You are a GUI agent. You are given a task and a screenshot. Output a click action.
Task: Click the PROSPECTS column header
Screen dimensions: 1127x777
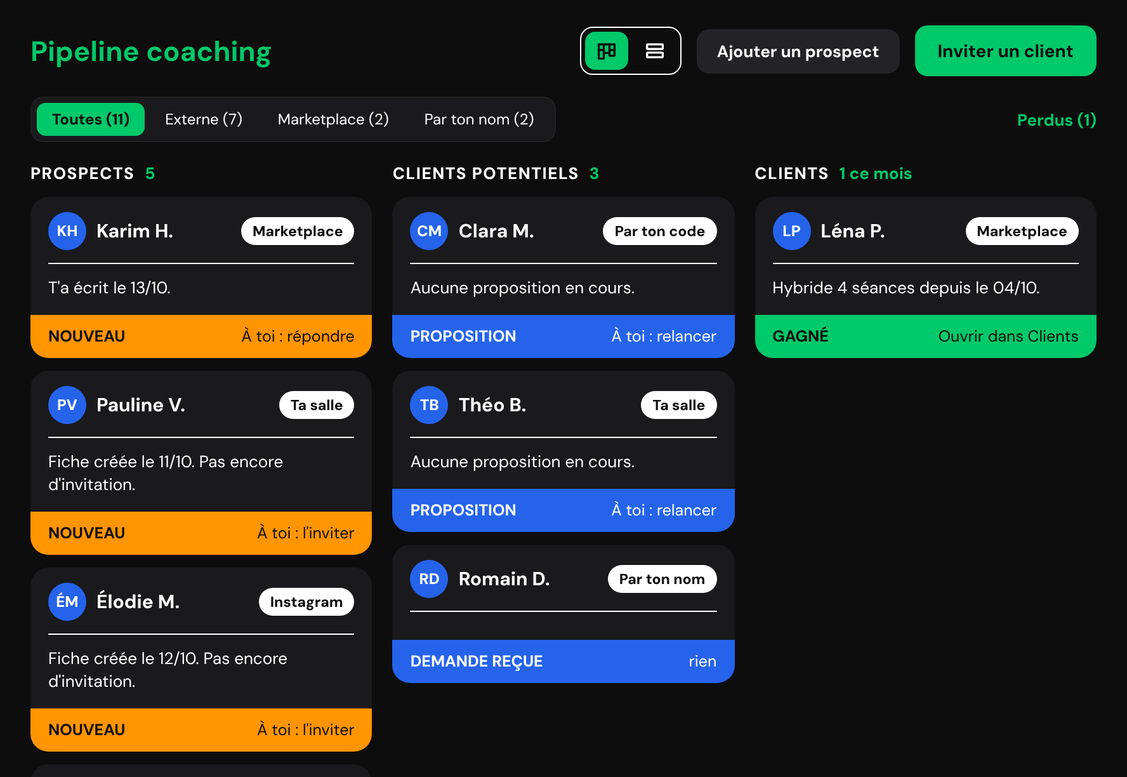[x=82, y=173]
